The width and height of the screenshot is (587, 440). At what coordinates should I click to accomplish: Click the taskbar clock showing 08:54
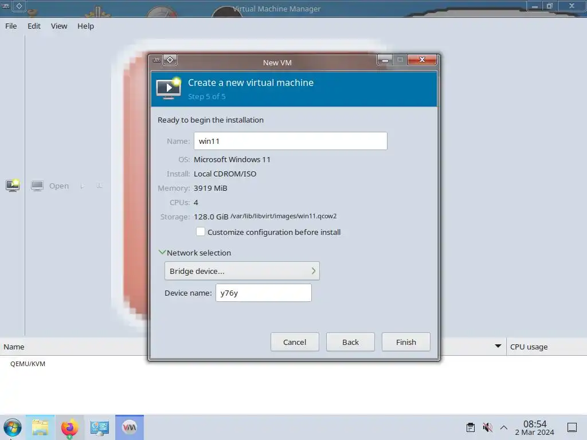(535, 427)
